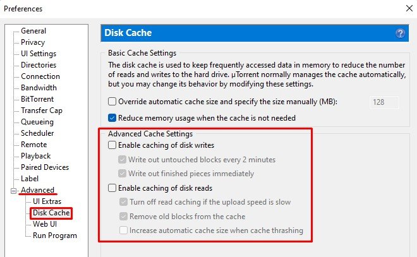Collapse the Advanced tree node
The image size is (417, 257).
13,191
